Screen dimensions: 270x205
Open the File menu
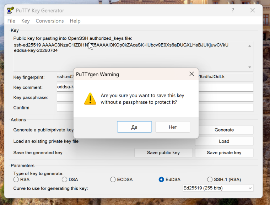(x=11, y=21)
